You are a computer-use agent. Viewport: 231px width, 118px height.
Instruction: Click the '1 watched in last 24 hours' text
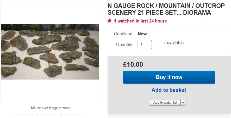coord(140,21)
